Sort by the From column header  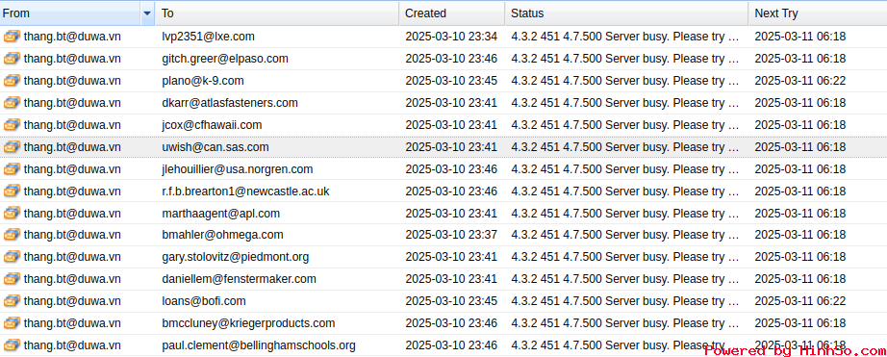tap(71, 13)
